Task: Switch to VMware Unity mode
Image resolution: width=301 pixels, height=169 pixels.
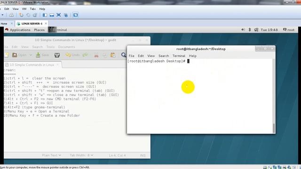Action: [66, 15]
